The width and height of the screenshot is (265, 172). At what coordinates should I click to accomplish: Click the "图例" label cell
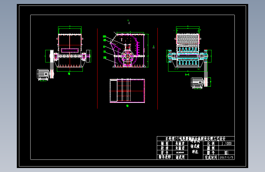coord(211,148)
